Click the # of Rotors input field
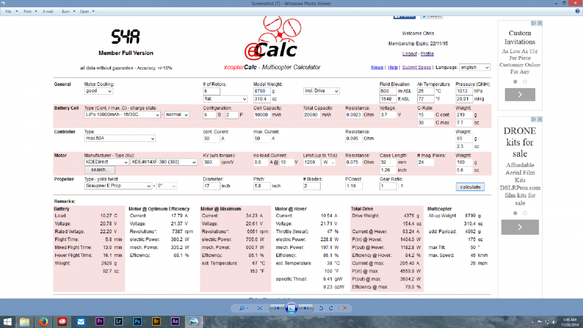This screenshot has width=583, height=328. tap(211, 91)
